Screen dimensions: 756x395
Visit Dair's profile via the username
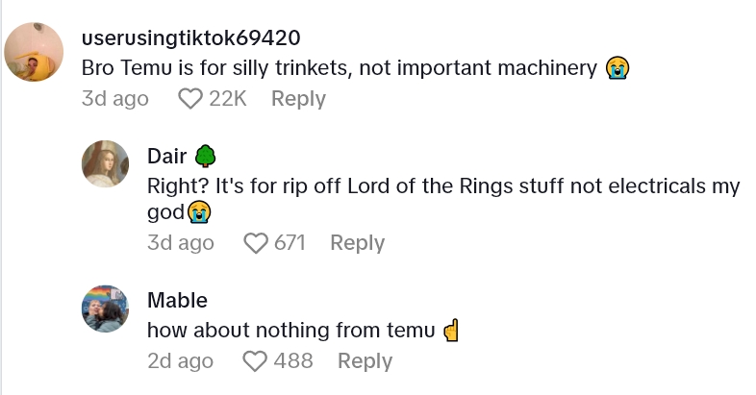click(166, 156)
